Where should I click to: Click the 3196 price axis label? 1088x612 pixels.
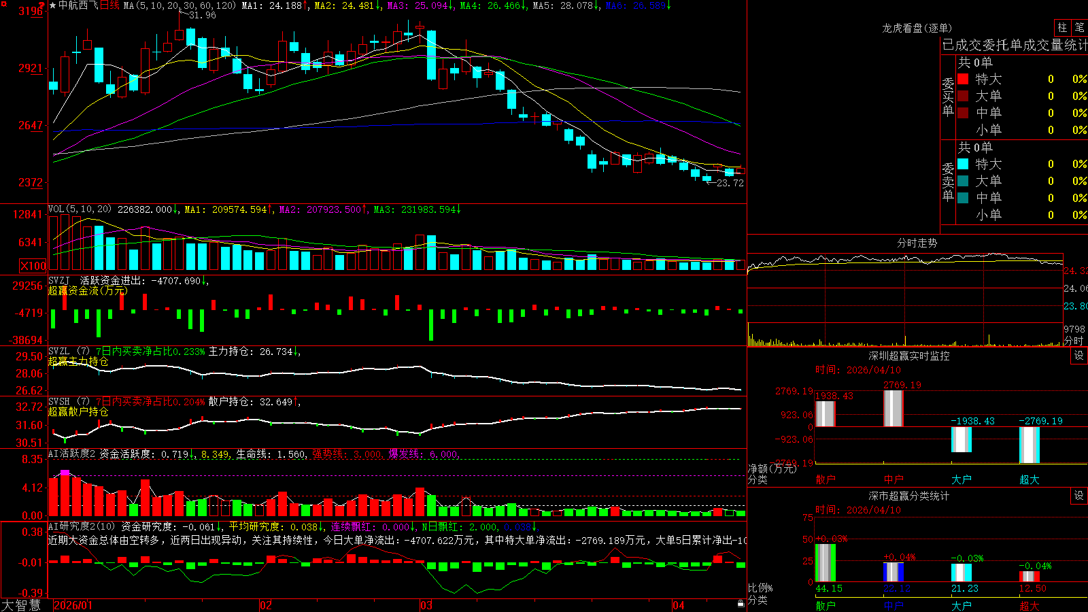(x=31, y=11)
